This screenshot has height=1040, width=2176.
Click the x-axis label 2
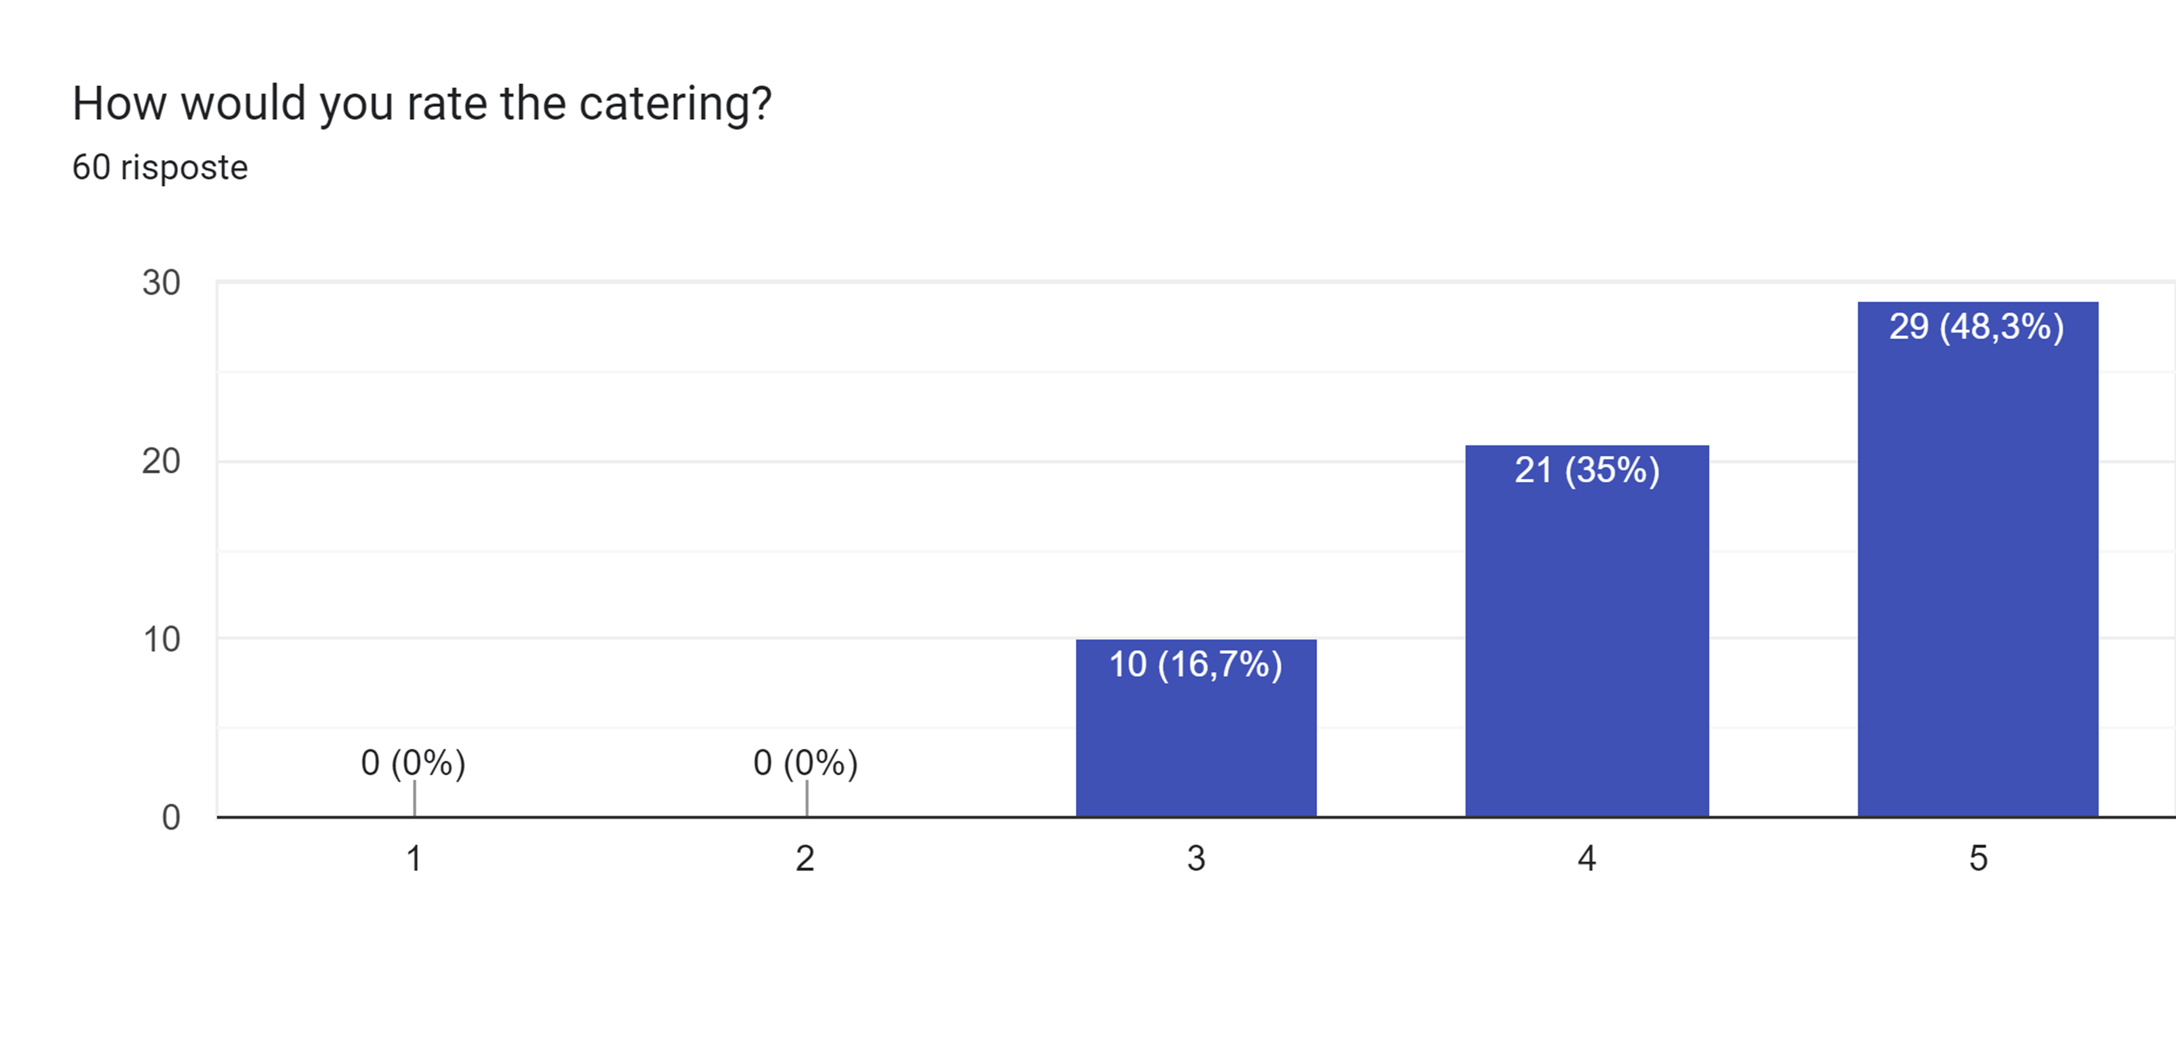(805, 858)
